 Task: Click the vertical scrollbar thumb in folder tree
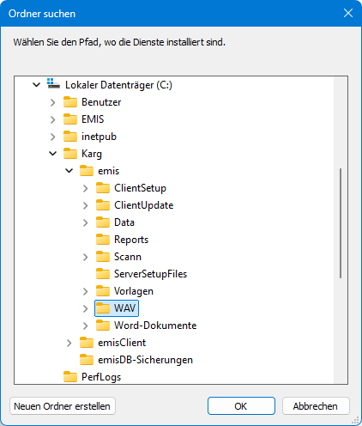pos(341,223)
